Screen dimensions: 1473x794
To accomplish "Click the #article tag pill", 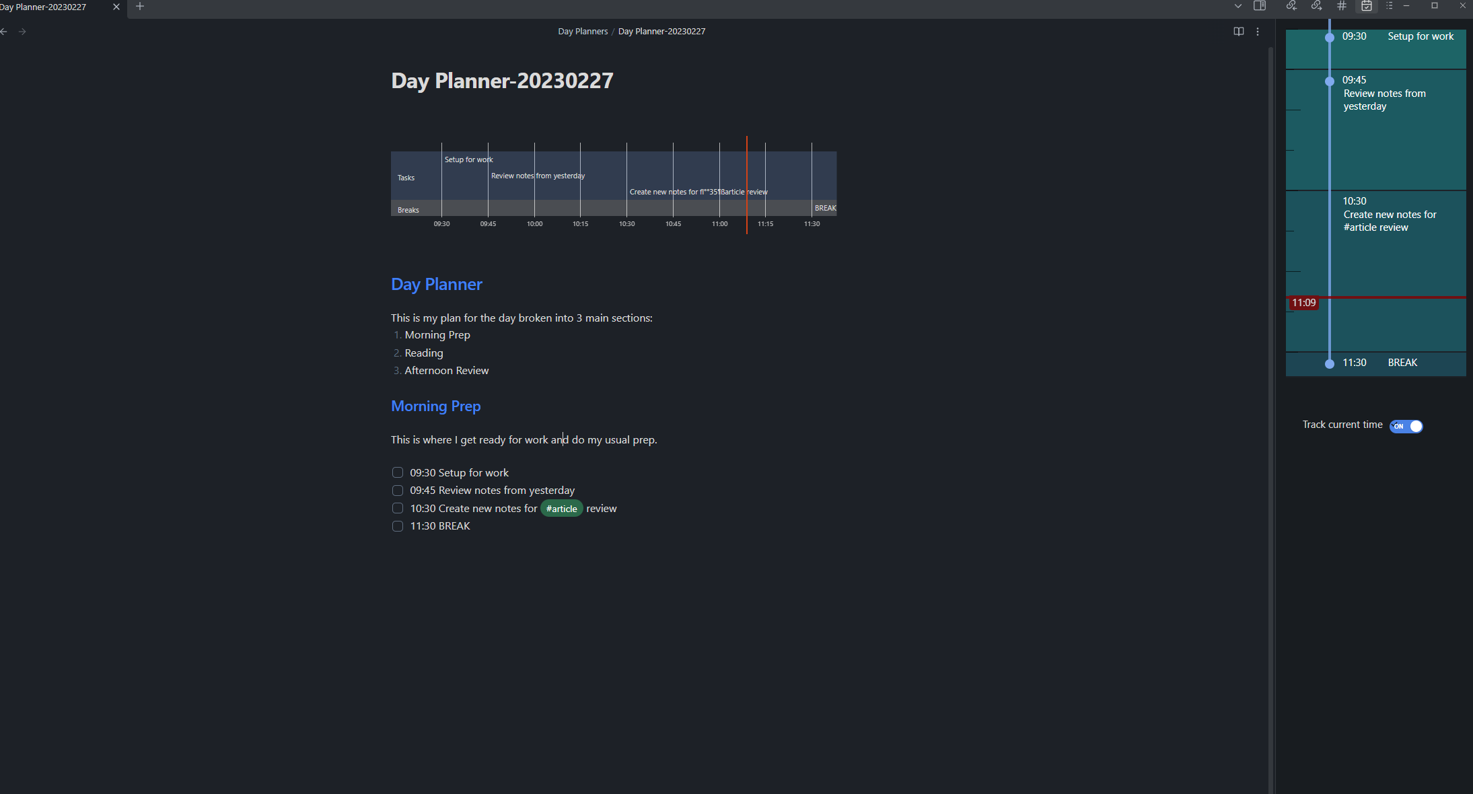I will point(561,509).
